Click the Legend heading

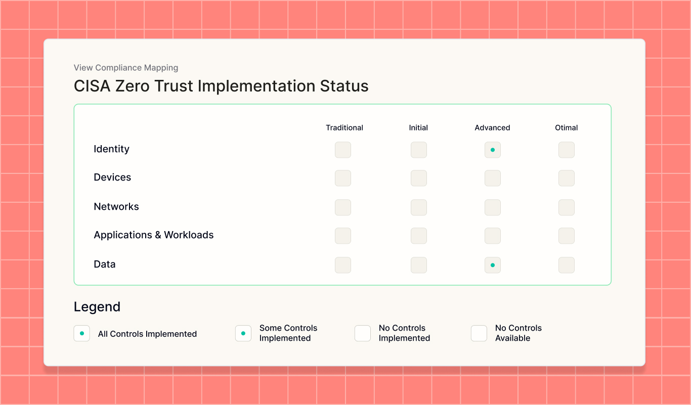[97, 307]
